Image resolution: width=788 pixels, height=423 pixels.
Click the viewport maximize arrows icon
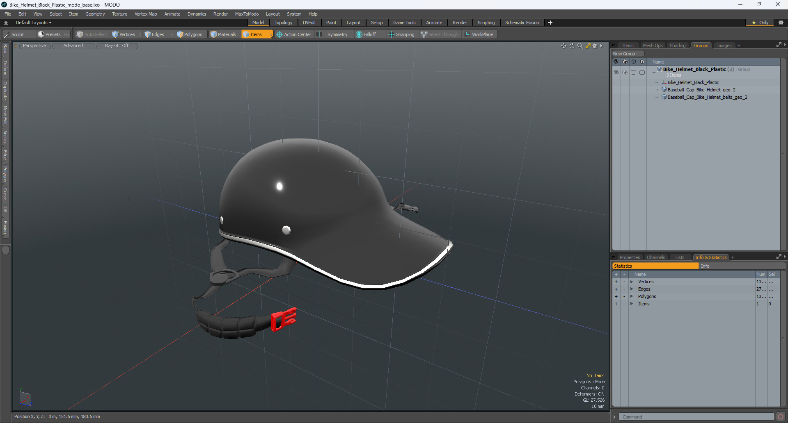coord(588,46)
